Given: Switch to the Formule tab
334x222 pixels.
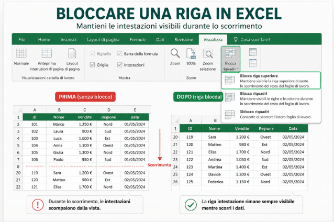Looking at the screenshot, I should tap(138, 40).
